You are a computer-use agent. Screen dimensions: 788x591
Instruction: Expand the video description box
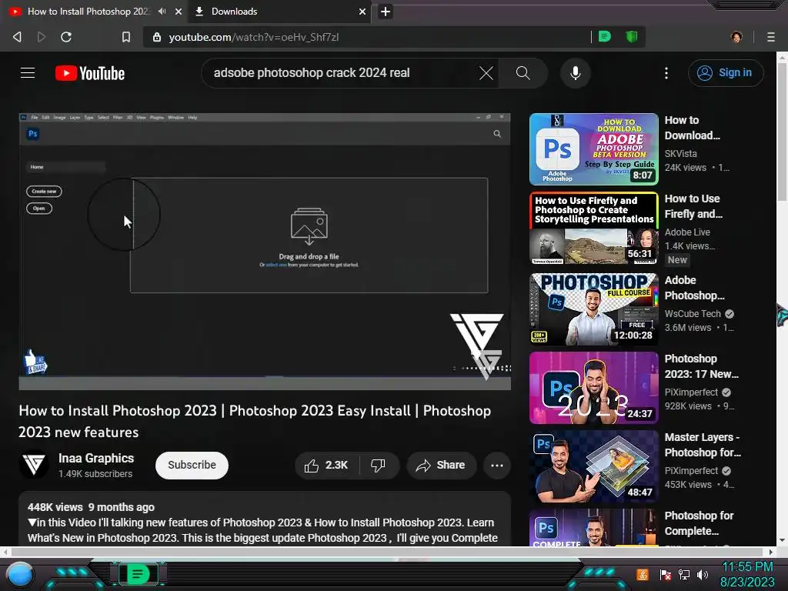click(x=265, y=519)
